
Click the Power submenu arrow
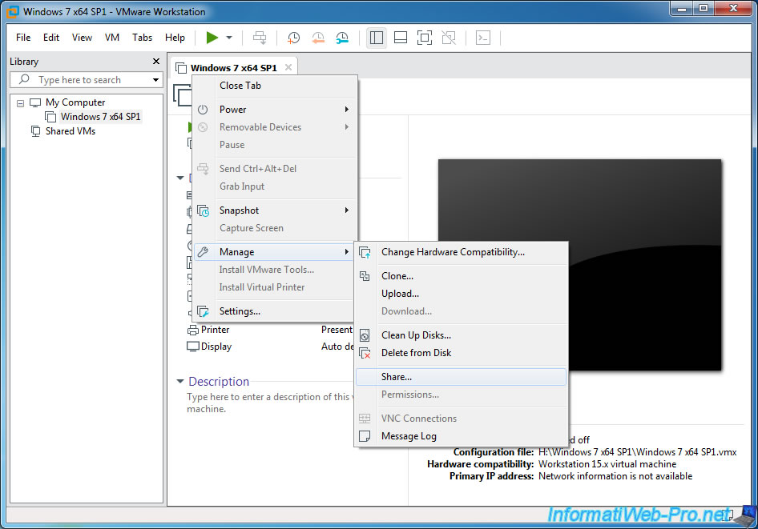(347, 110)
